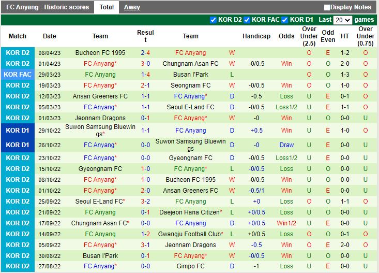Image resolution: width=379 pixels, height=273 pixels.
Task: Open Gwangju Football Club team link
Action: 190,234
